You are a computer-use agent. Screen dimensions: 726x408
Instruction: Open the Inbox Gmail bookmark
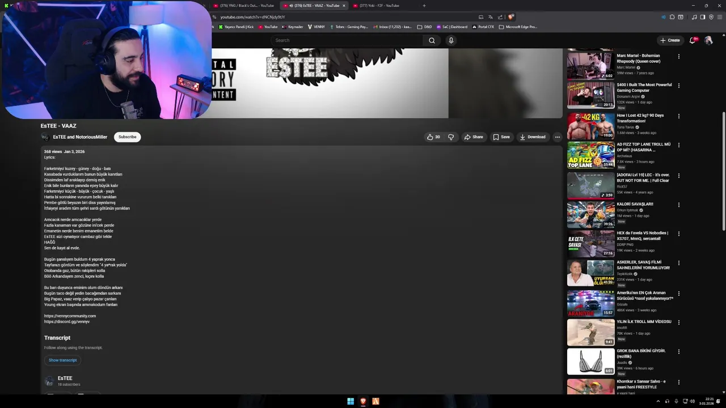coord(392,27)
